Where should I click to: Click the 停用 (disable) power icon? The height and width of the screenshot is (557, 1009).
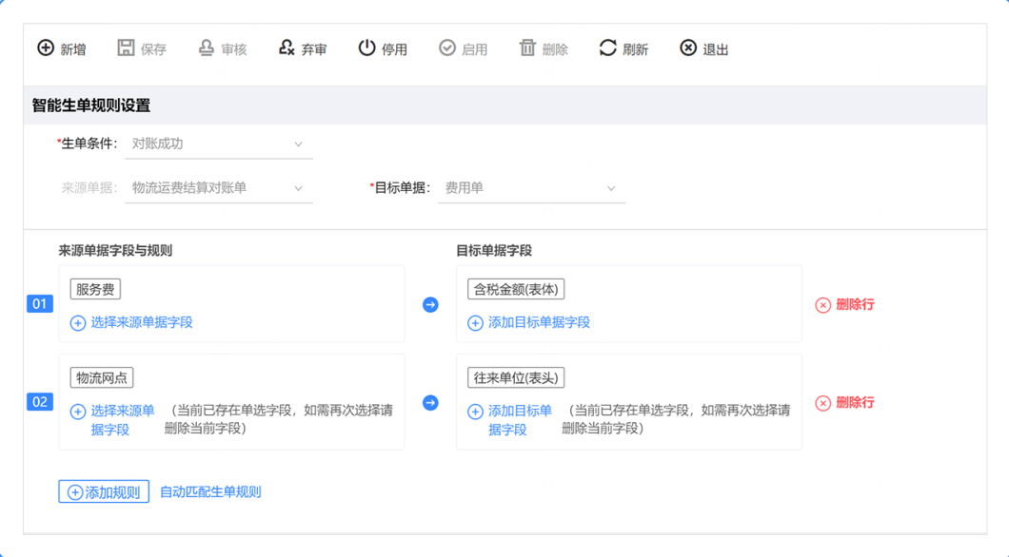[x=366, y=48]
